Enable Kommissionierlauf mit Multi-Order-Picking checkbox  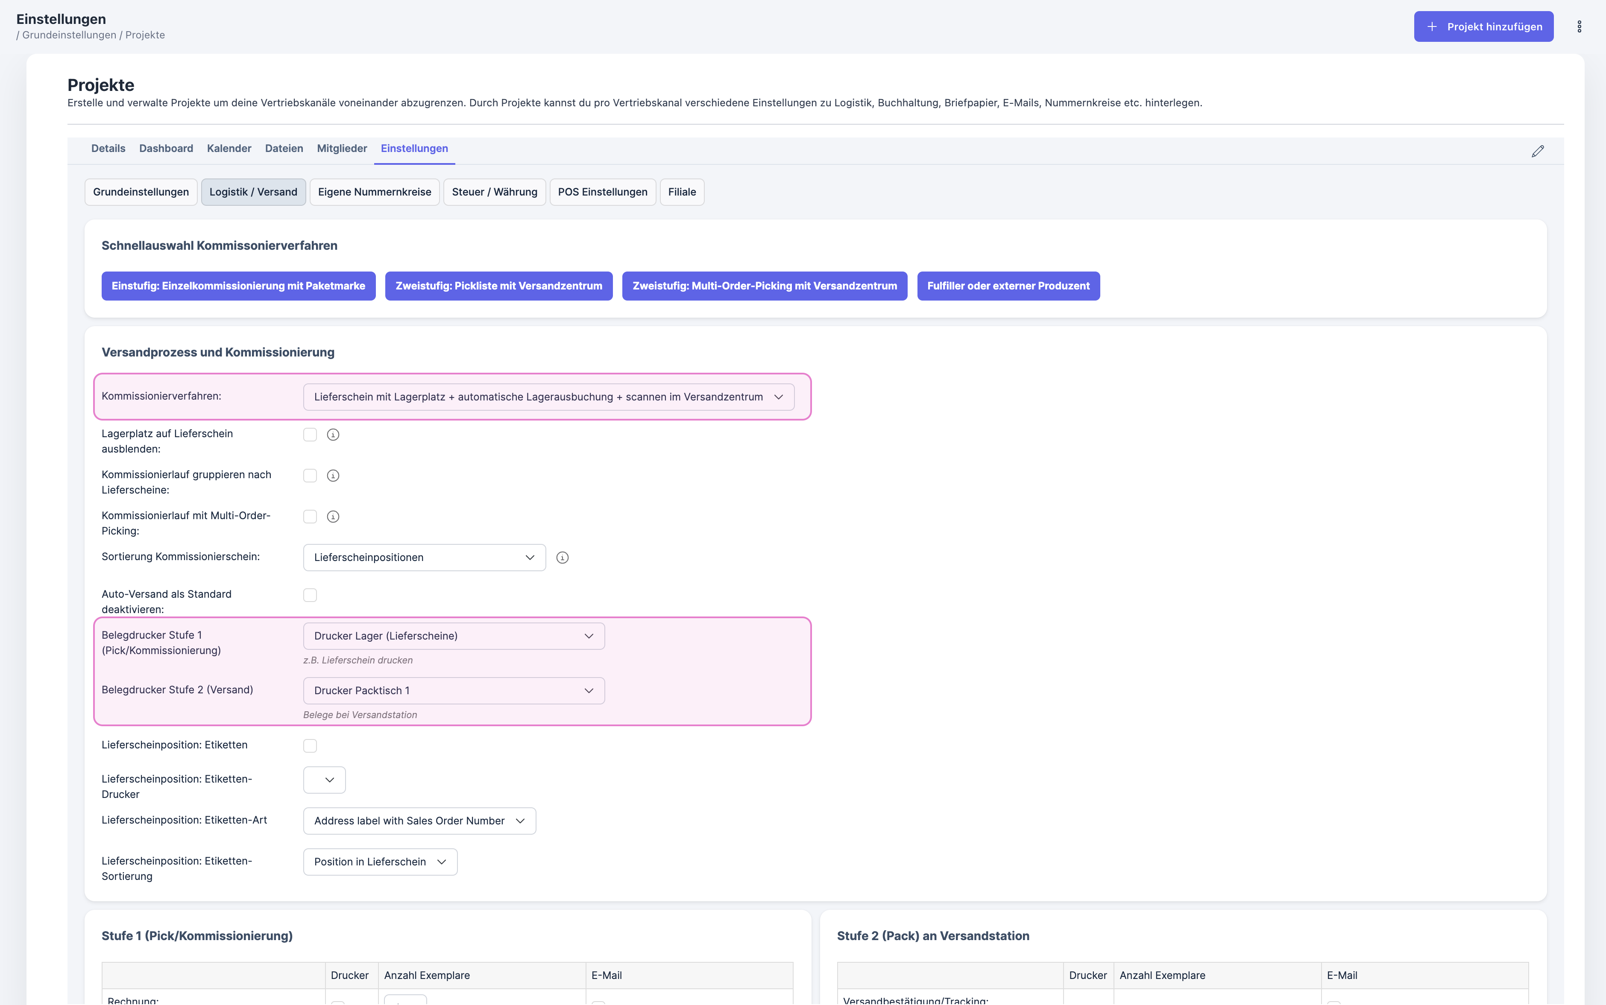pos(310,517)
